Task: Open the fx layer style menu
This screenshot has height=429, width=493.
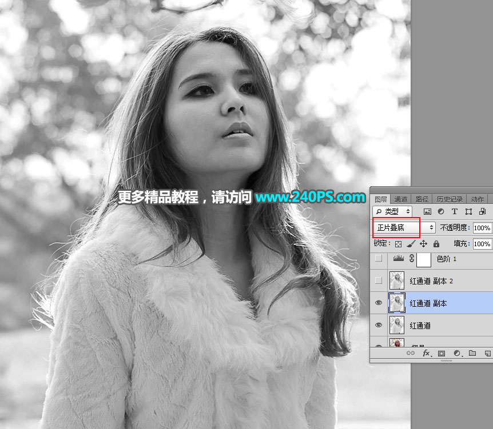Action: [x=427, y=354]
